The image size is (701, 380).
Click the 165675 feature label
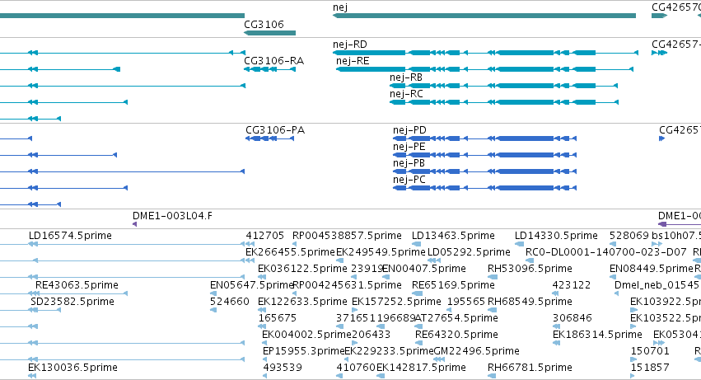[277, 318]
